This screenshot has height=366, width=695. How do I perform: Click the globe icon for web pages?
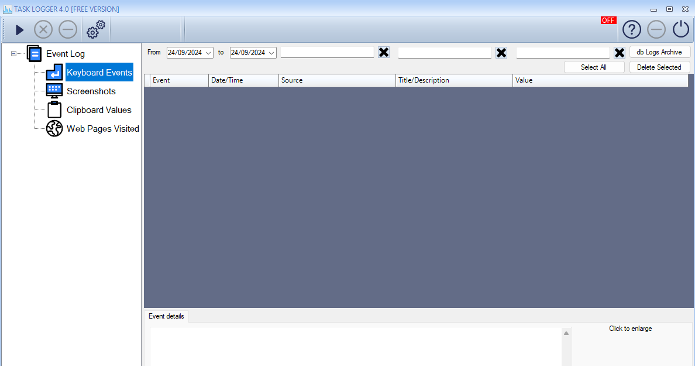pyautogui.click(x=54, y=129)
